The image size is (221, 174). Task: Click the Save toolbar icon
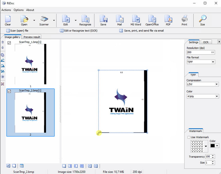(x=103, y=20)
